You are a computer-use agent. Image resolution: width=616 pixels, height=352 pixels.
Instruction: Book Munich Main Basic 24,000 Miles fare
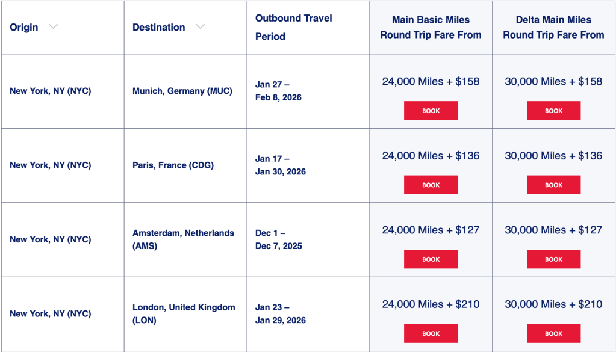[x=431, y=111]
